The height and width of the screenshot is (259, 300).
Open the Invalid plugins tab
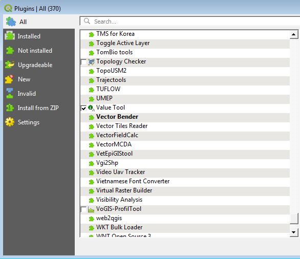[x=39, y=94]
